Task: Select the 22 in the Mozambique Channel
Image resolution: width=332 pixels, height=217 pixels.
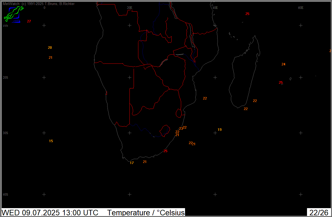Action: pyautogui.click(x=205, y=98)
